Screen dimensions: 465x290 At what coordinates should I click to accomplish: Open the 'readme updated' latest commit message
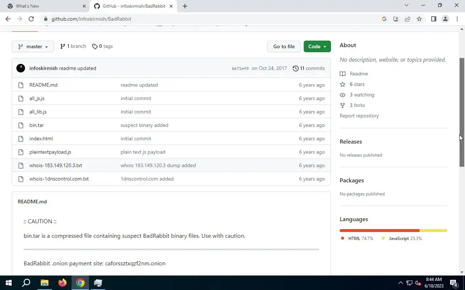click(x=77, y=68)
